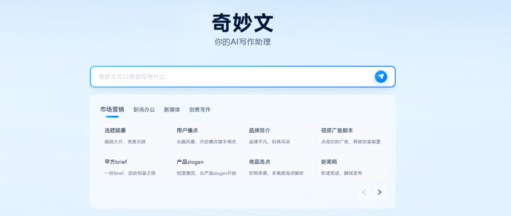
Task: Click the 奇妙文 title logo
Action: [x=243, y=23]
